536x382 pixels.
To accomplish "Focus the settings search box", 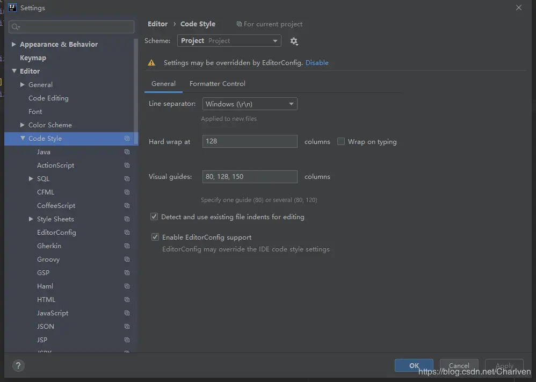I will pos(71,27).
